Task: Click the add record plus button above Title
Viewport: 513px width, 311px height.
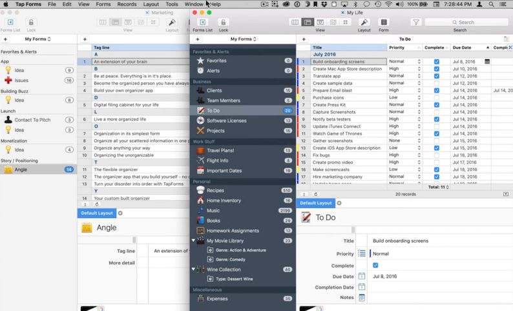Action: click(x=302, y=39)
